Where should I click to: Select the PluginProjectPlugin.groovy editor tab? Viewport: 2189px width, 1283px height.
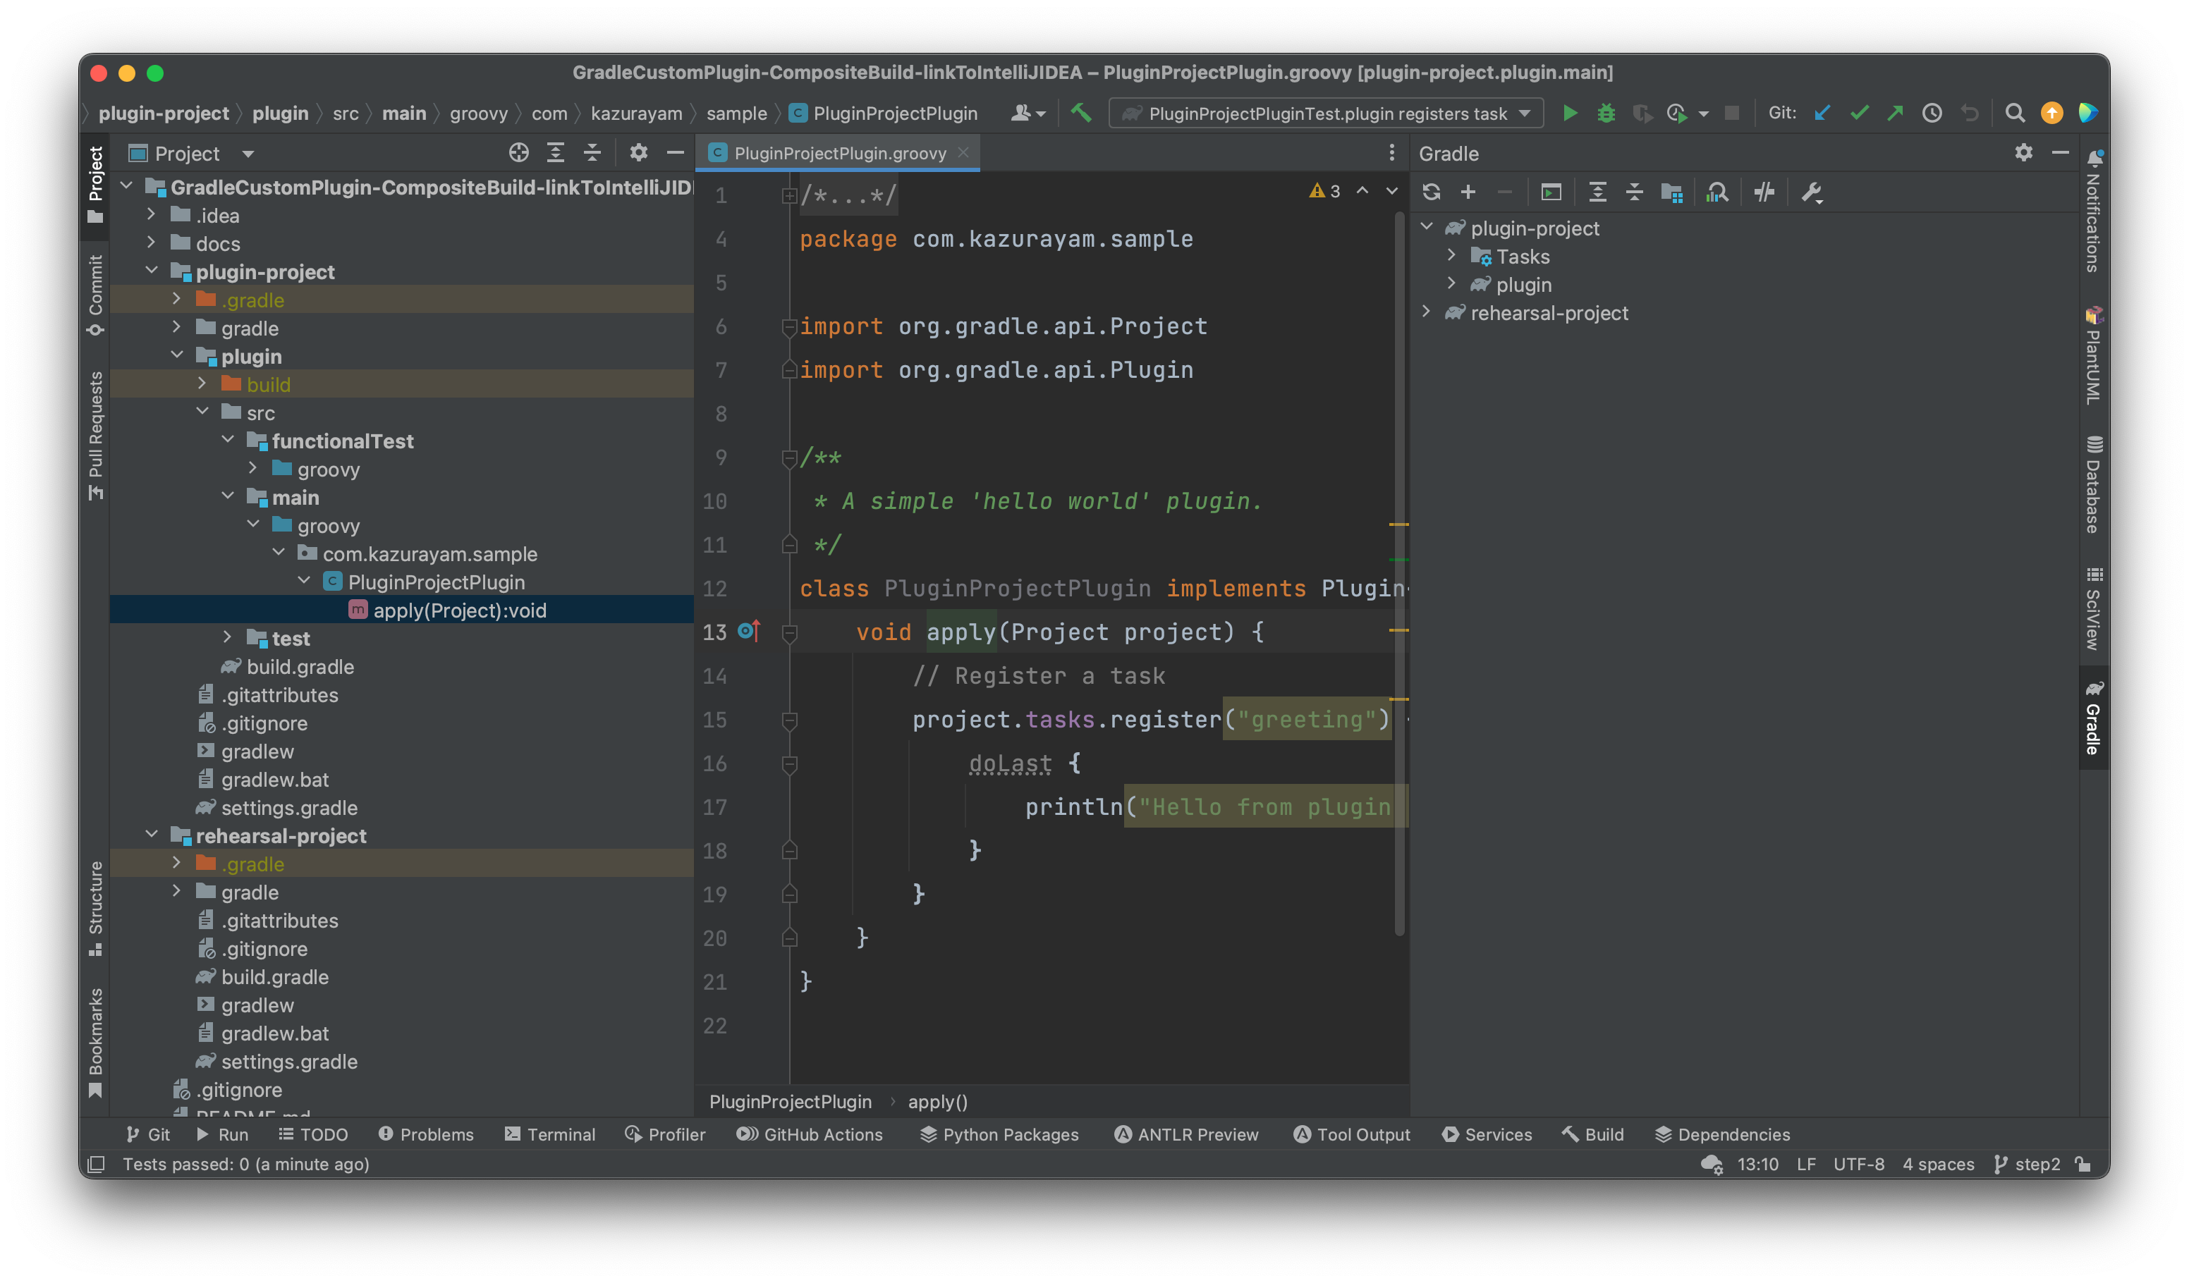[x=839, y=153]
